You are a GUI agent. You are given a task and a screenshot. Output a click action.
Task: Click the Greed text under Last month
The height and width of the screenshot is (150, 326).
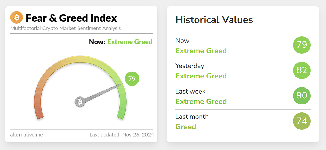click(186, 127)
